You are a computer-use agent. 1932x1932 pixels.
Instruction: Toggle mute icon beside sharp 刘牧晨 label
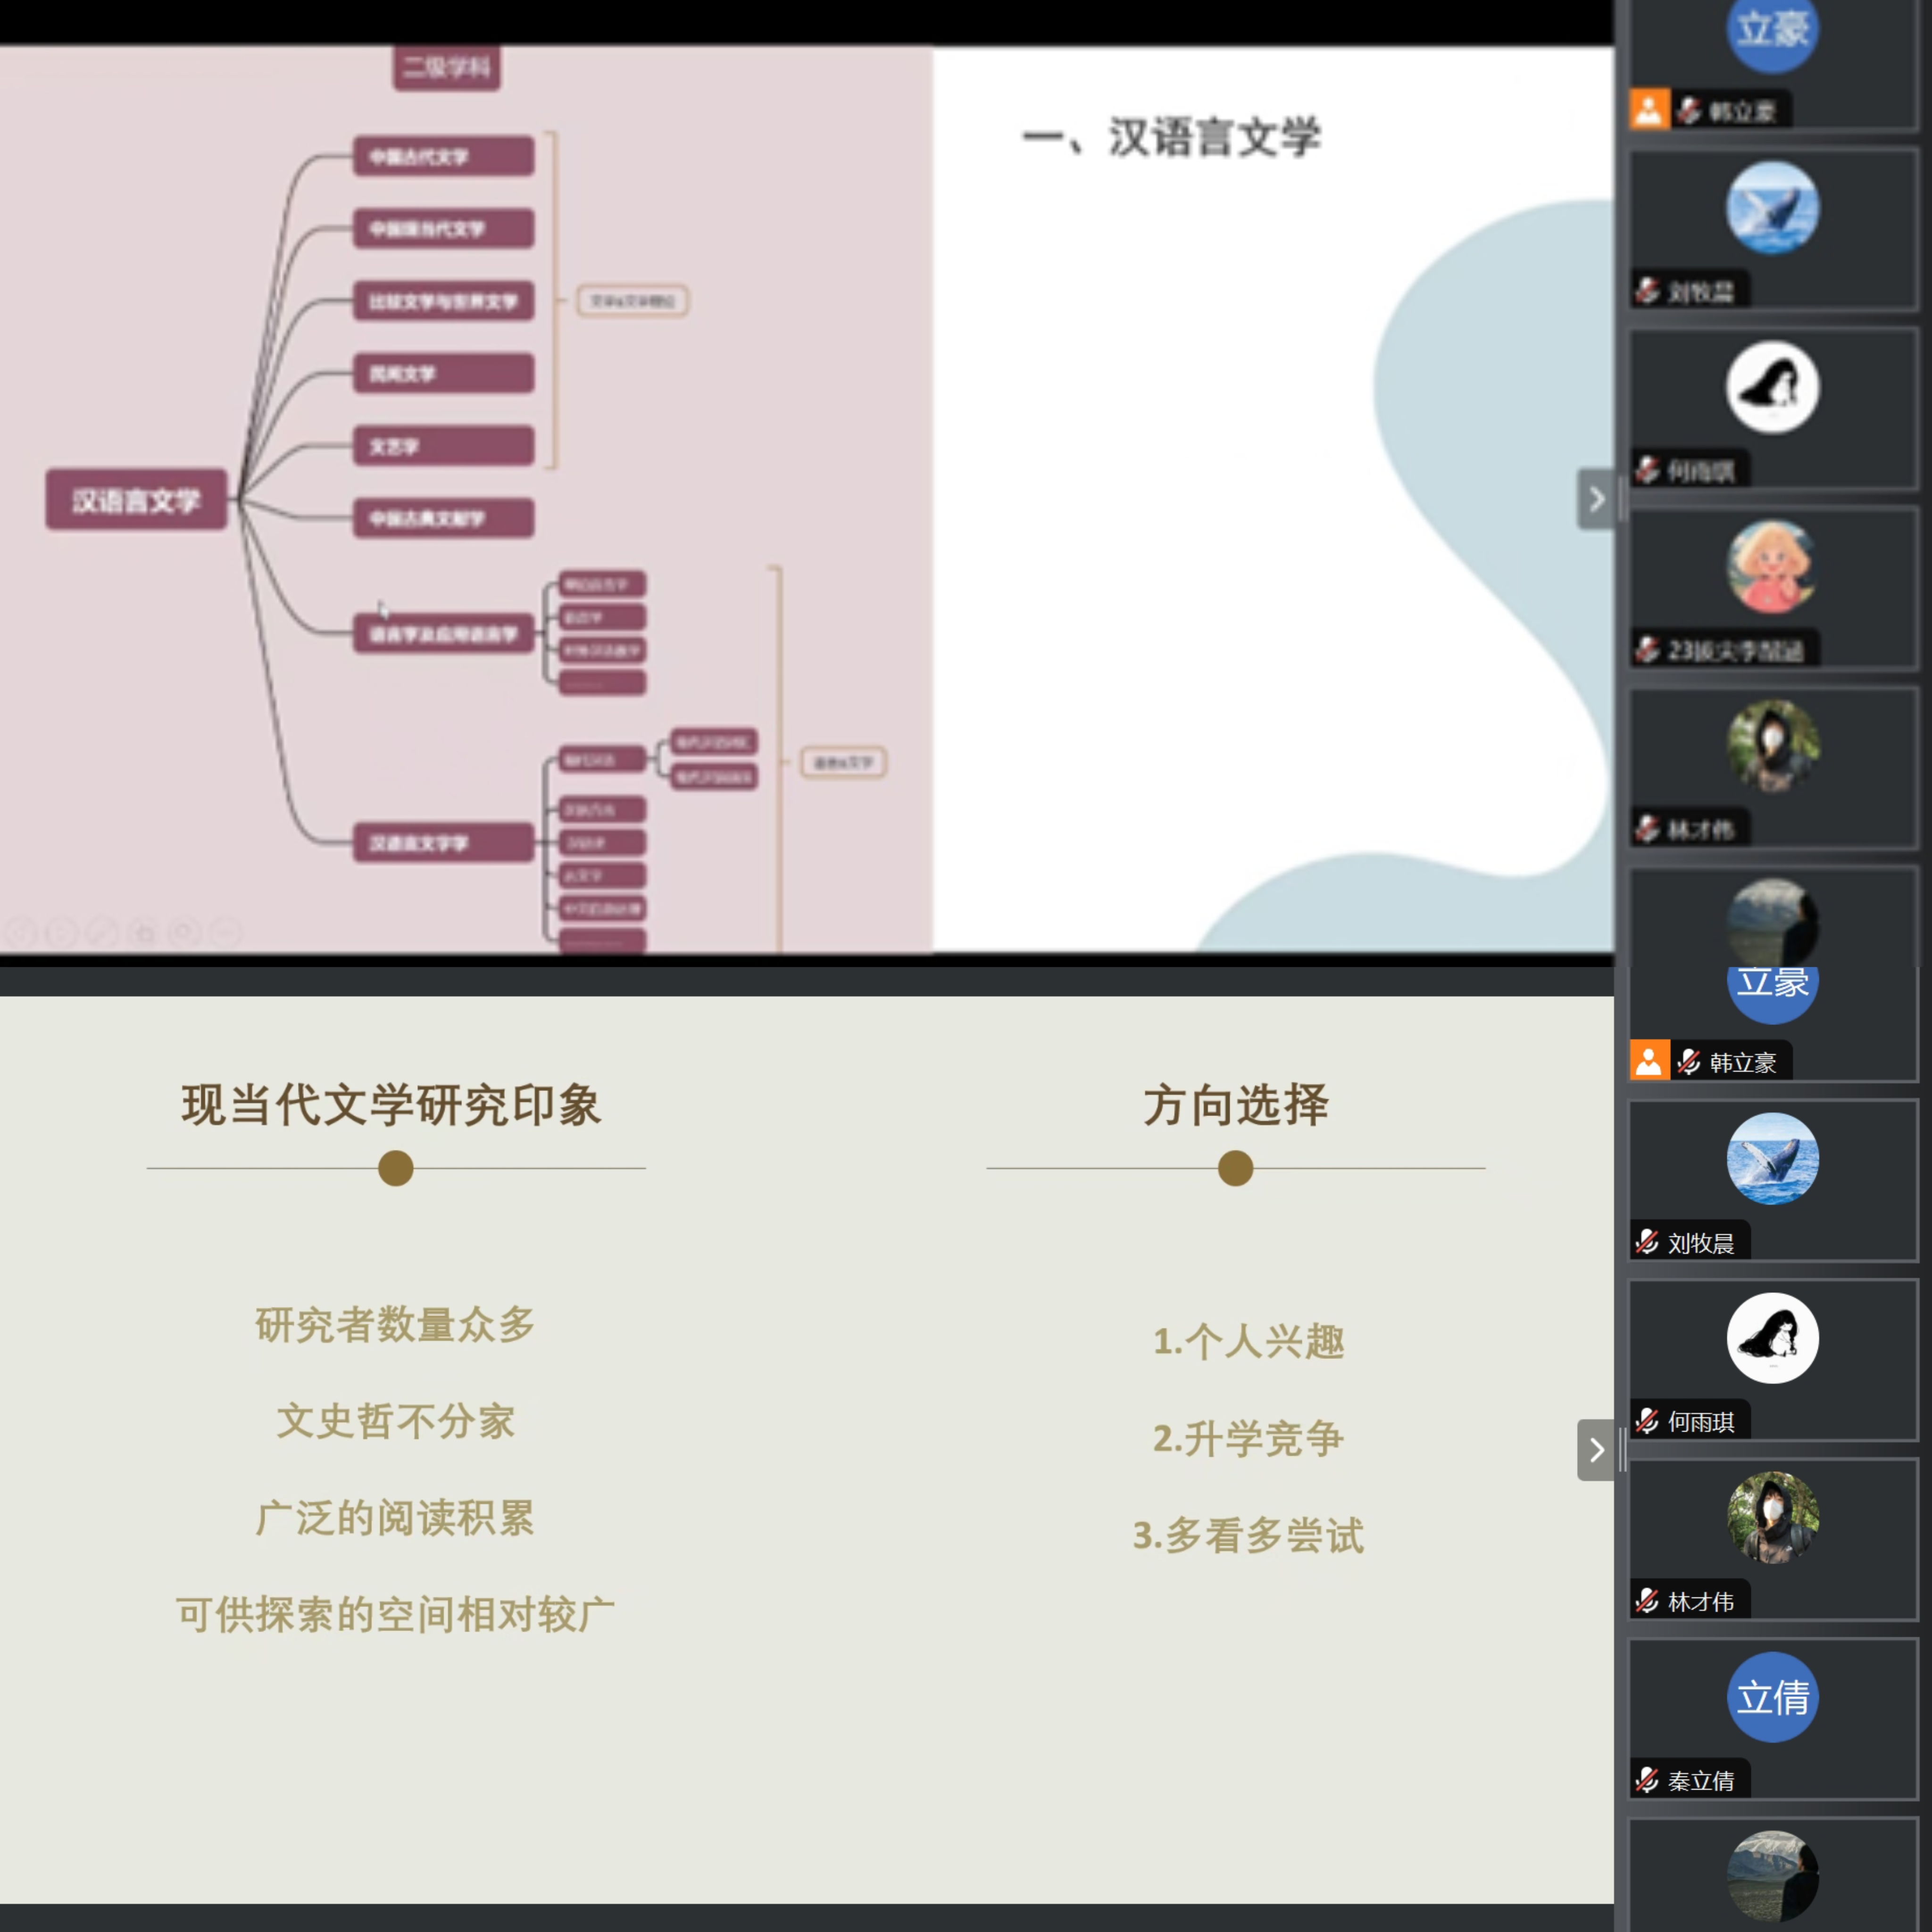[1647, 1242]
